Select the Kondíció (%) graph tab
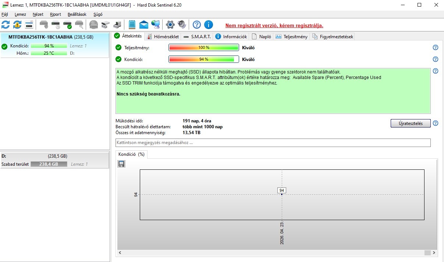444x262 pixels. click(x=131, y=154)
